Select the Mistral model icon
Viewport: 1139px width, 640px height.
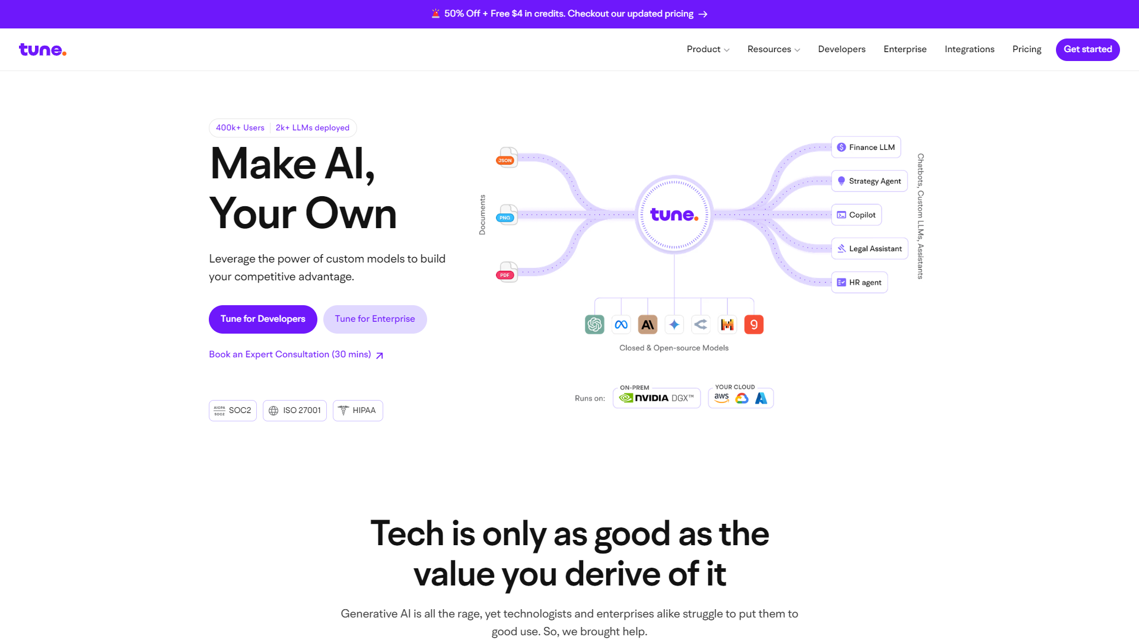[727, 324]
